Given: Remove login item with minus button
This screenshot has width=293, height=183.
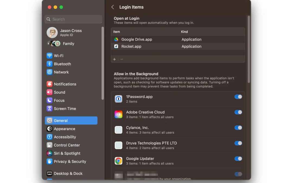Looking at the screenshot, I should tap(122, 59).
